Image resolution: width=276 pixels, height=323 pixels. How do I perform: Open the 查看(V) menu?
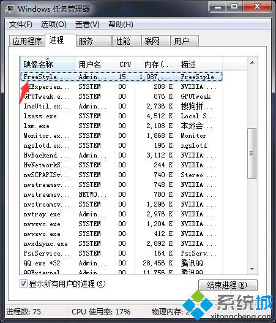(87, 25)
